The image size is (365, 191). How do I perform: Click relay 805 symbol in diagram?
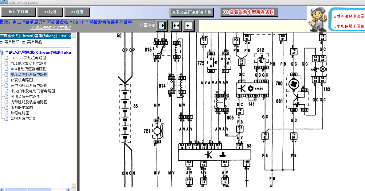[222, 103]
